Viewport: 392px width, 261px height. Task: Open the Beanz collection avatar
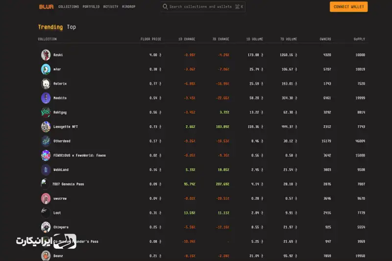pyautogui.click(x=46, y=256)
